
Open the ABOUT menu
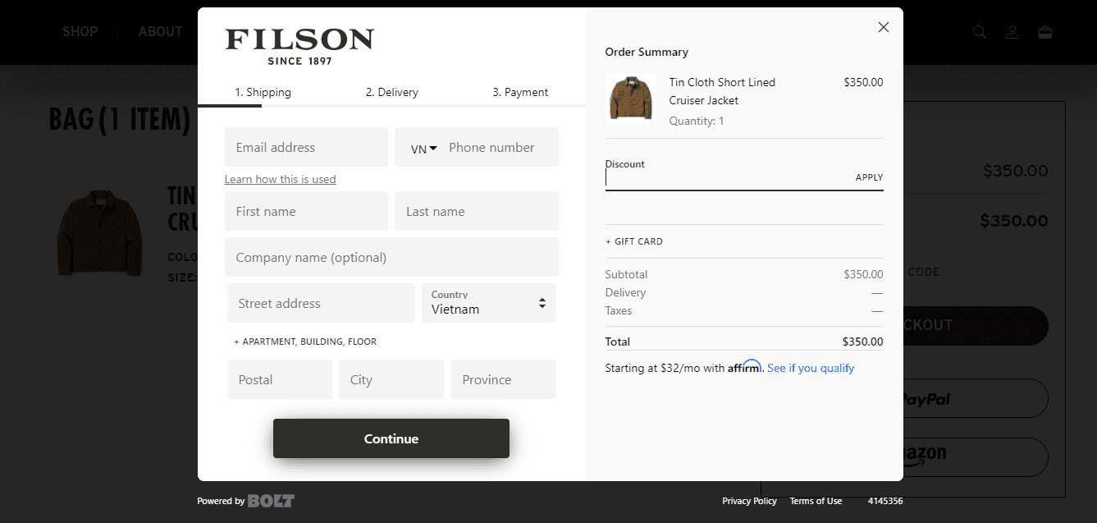pos(160,32)
